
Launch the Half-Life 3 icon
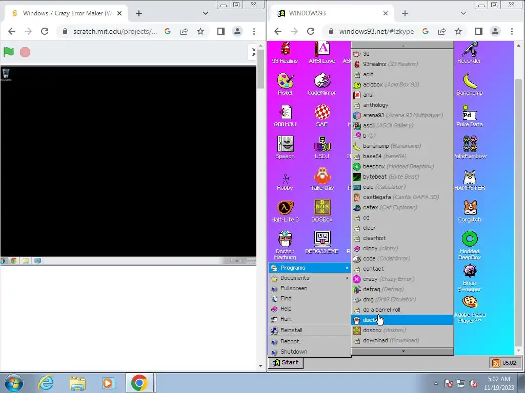pyautogui.click(x=285, y=211)
